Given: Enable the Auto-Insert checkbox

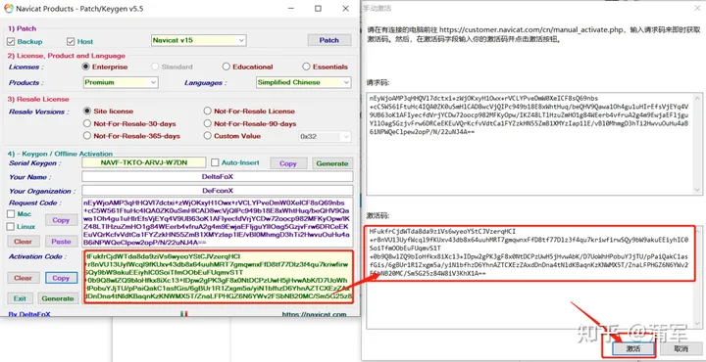Looking at the screenshot, I should [x=215, y=162].
